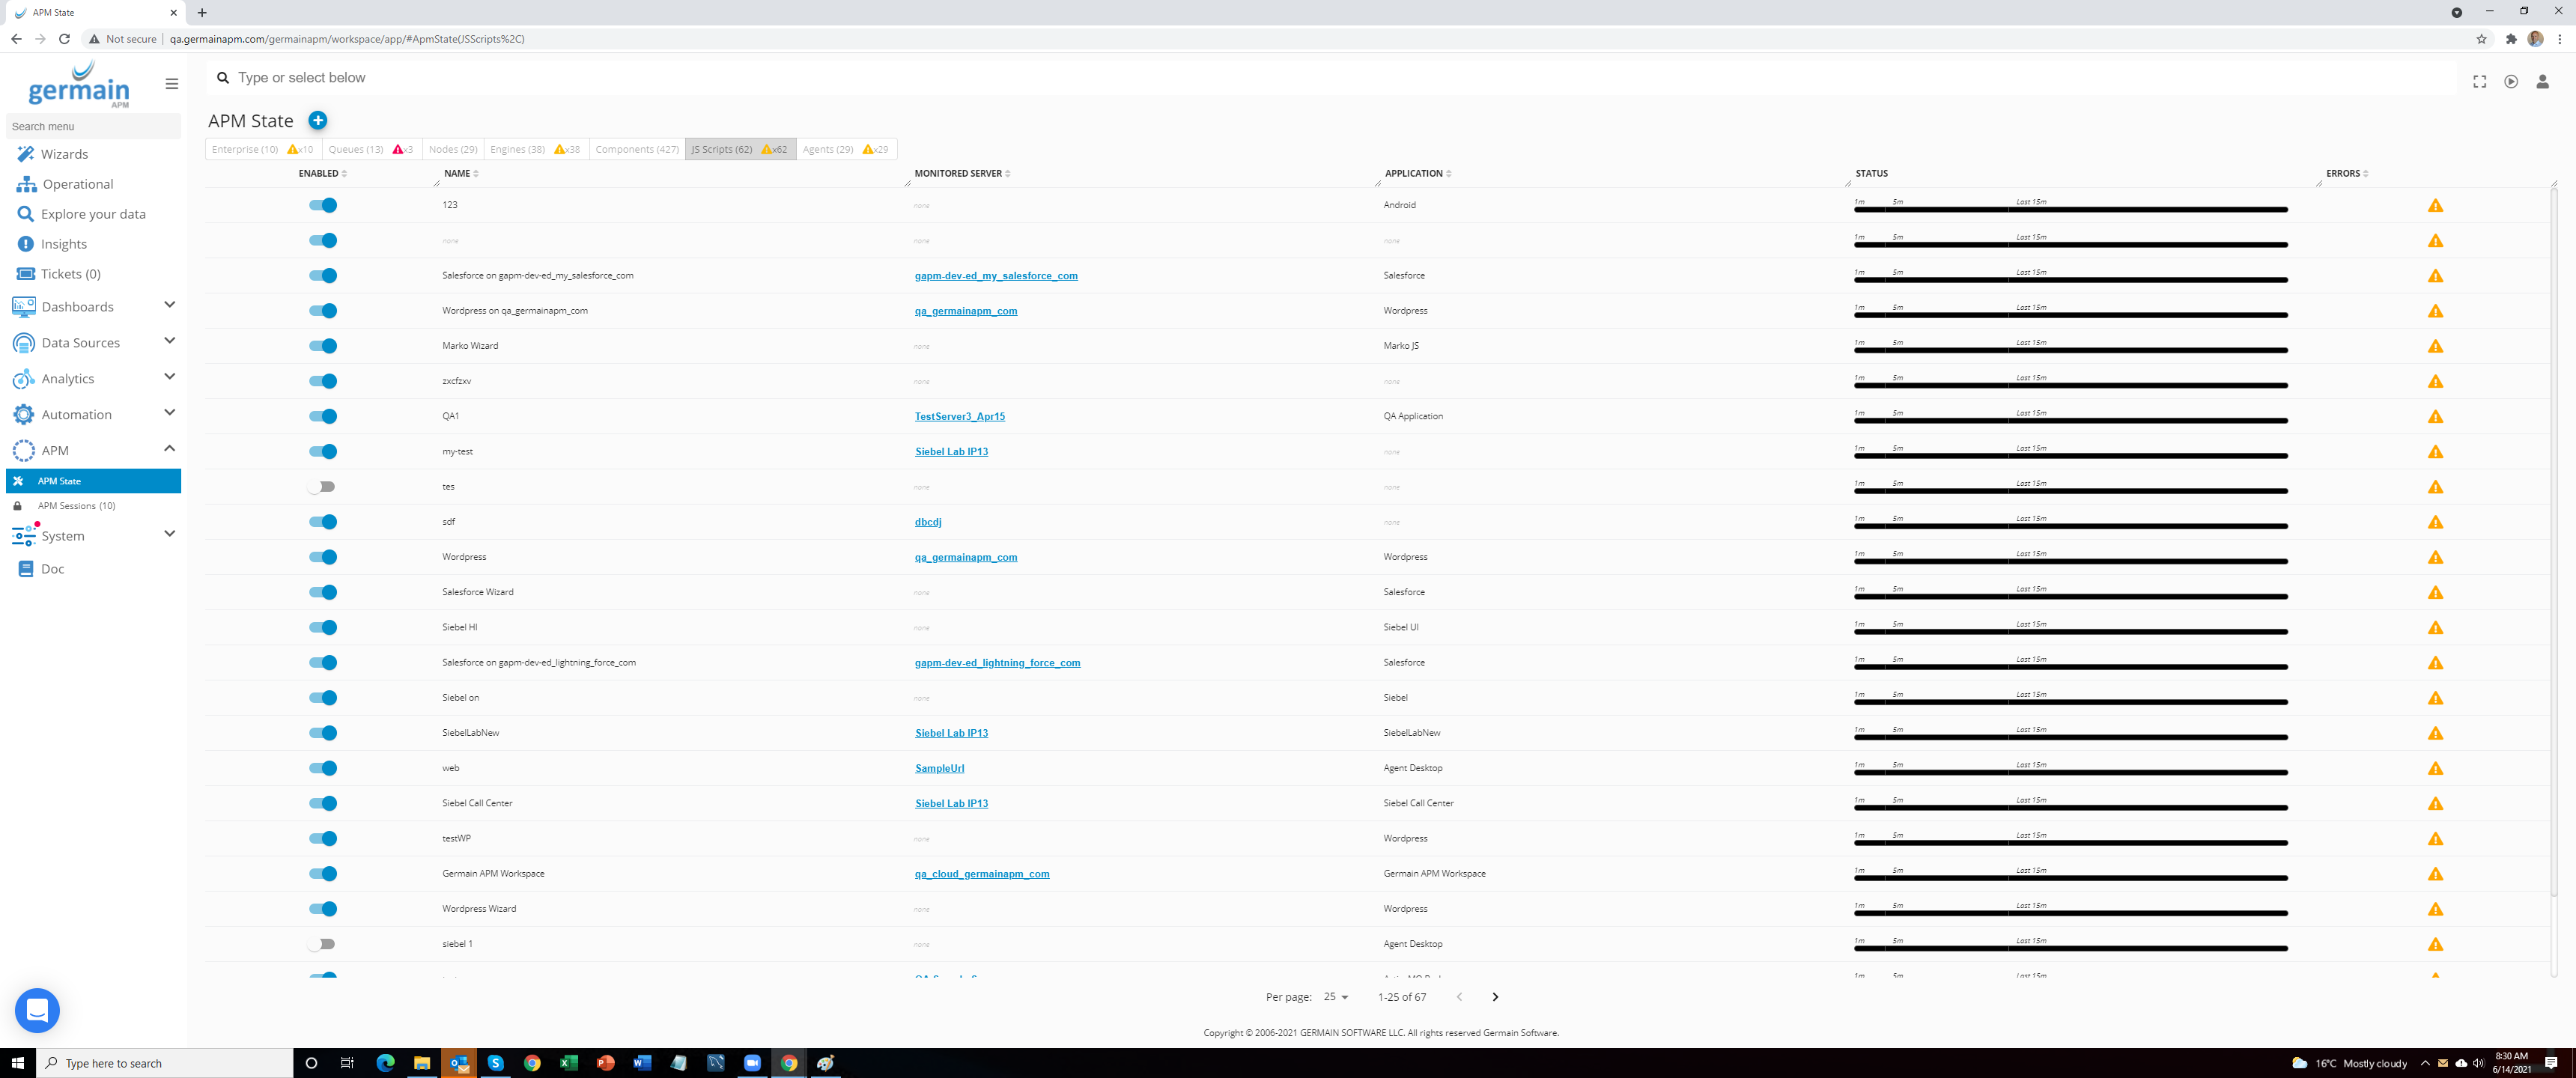The image size is (2576, 1078).
Task: Click the fullscreen icon in top bar
Action: [2479, 82]
